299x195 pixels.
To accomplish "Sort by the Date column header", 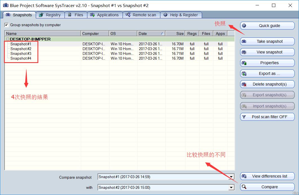I will coord(151,33).
